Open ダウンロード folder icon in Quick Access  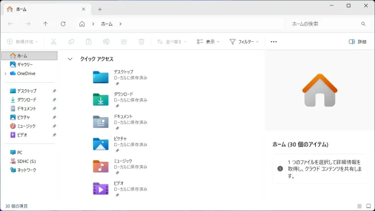tap(100, 99)
